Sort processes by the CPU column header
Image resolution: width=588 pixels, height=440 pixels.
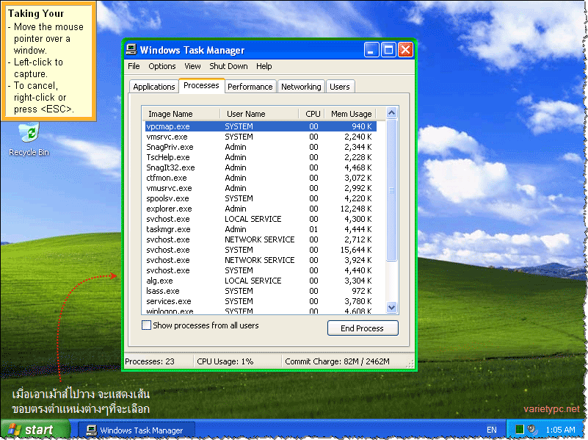point(312,114)
